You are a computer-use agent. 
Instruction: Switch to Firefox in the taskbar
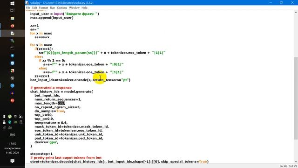coord(13,26)
